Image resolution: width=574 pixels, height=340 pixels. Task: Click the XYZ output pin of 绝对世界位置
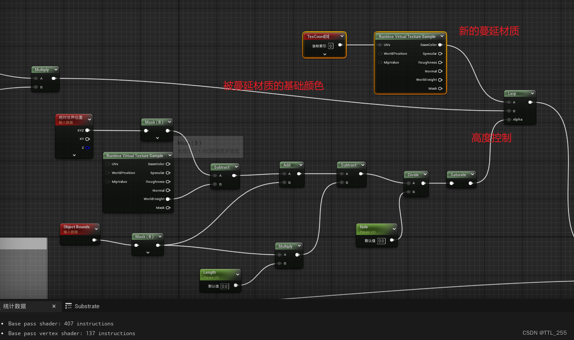[88, 130]
